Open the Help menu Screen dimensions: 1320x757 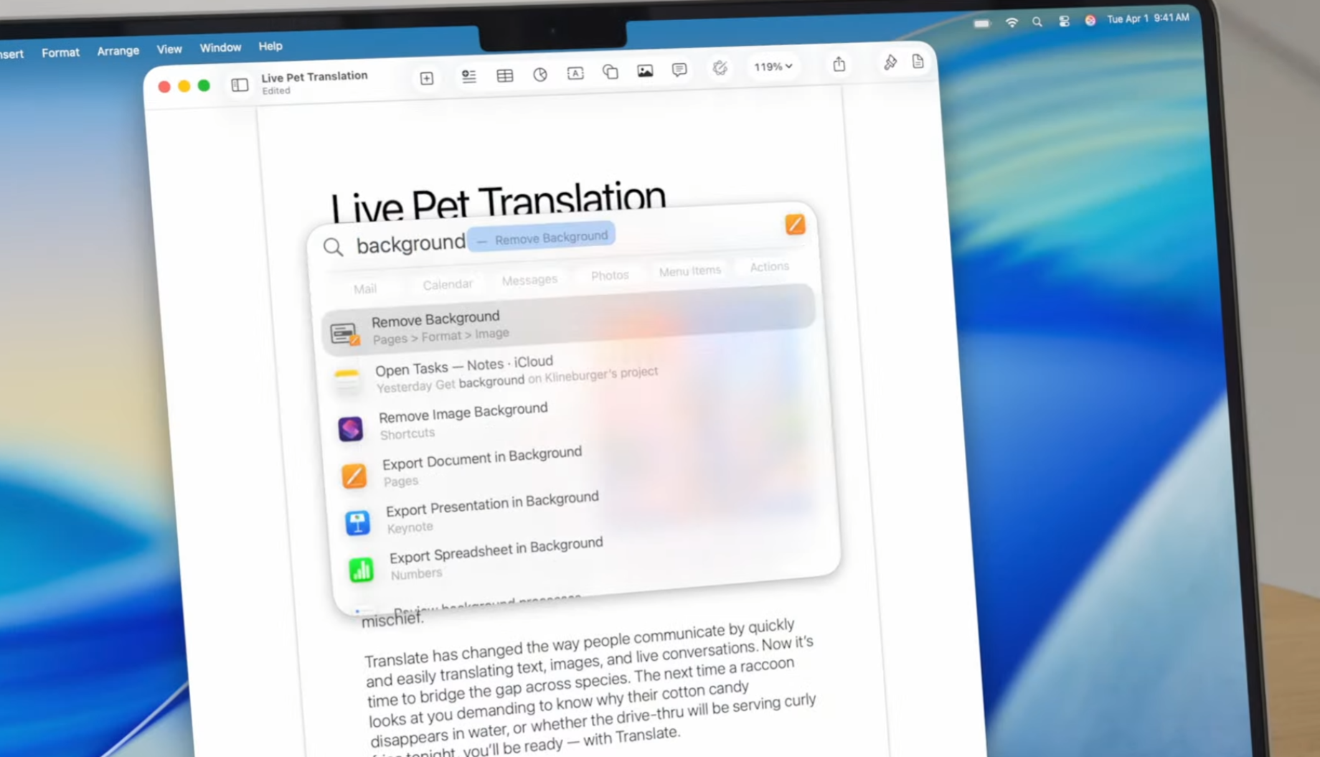click(270, 46)
